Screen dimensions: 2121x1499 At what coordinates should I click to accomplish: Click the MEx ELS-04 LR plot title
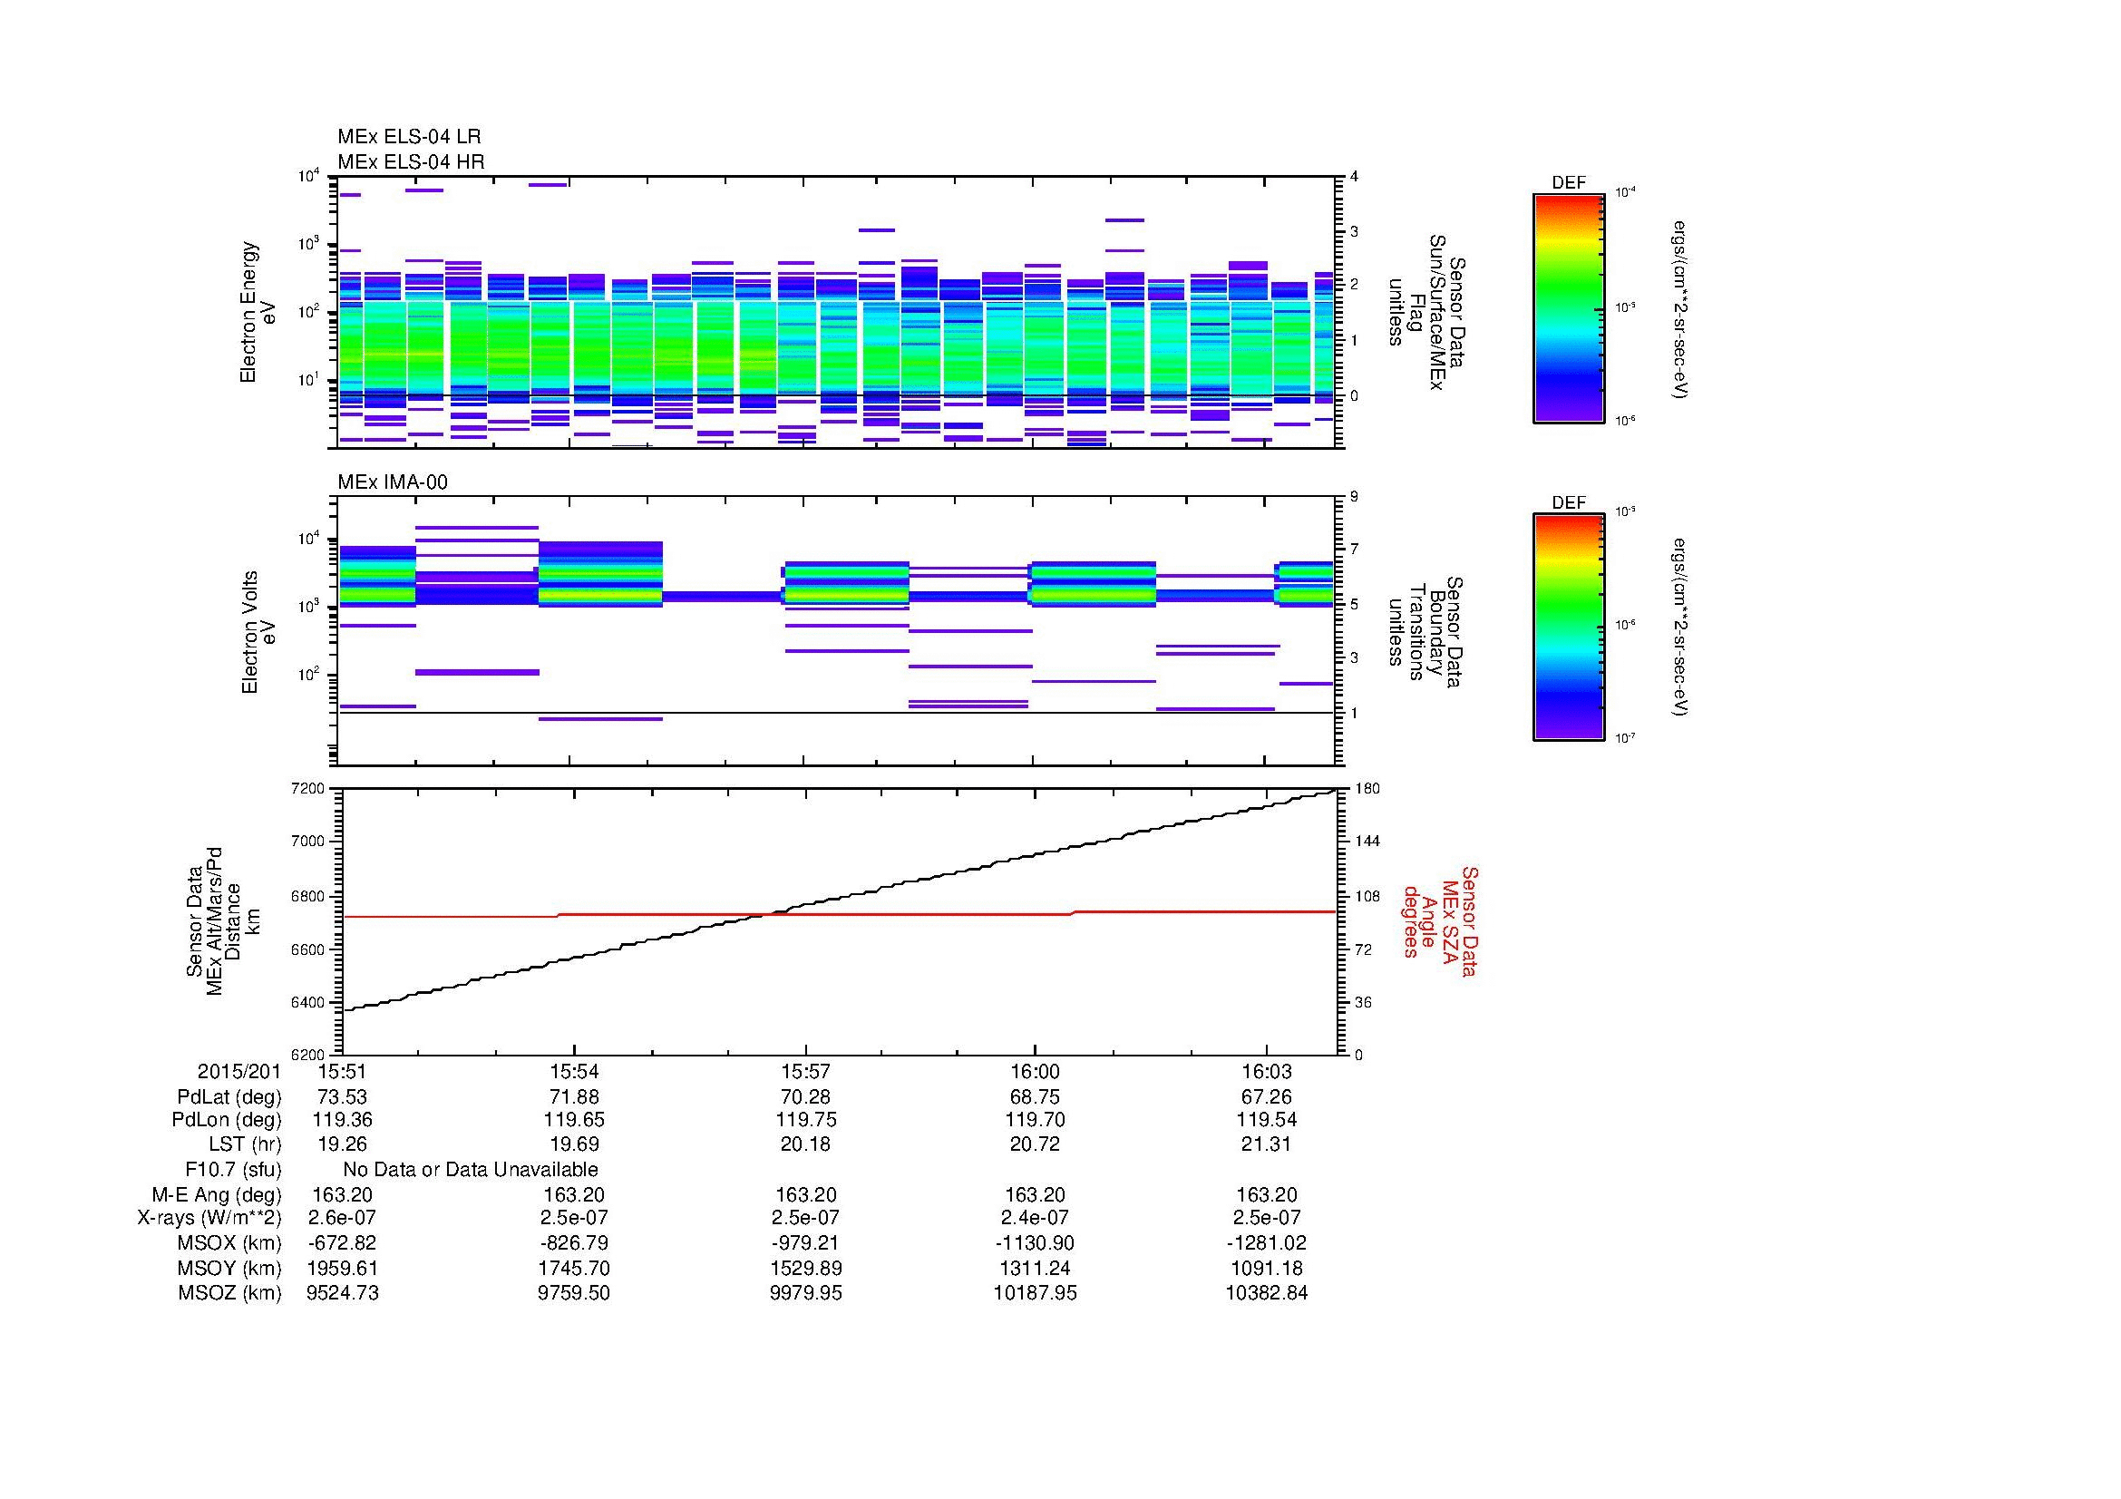click(x=409, y=137)
